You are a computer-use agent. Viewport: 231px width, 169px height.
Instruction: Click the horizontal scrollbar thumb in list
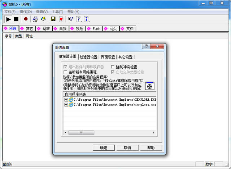[x=81, y=133]
